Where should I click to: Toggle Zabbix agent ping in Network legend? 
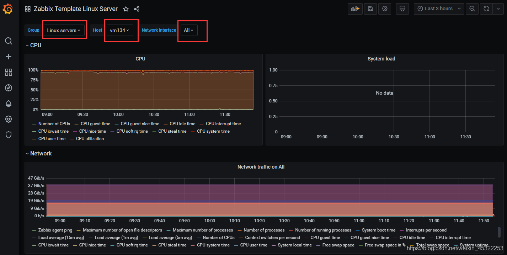55,230
